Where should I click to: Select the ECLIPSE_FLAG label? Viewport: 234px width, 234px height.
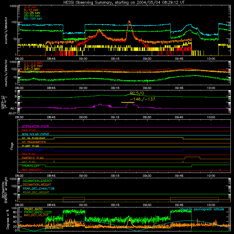point(32,150)
